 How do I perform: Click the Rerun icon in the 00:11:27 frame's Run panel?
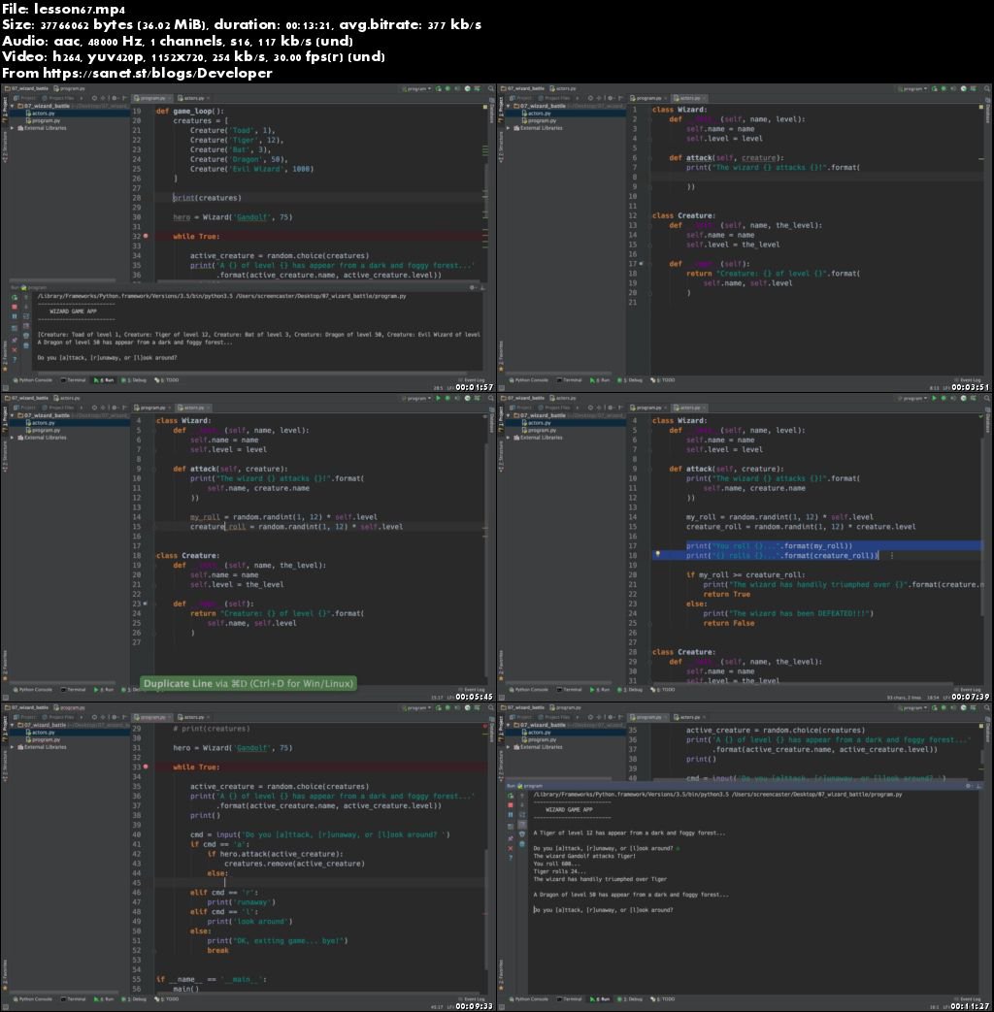click(x=511, y=796)
